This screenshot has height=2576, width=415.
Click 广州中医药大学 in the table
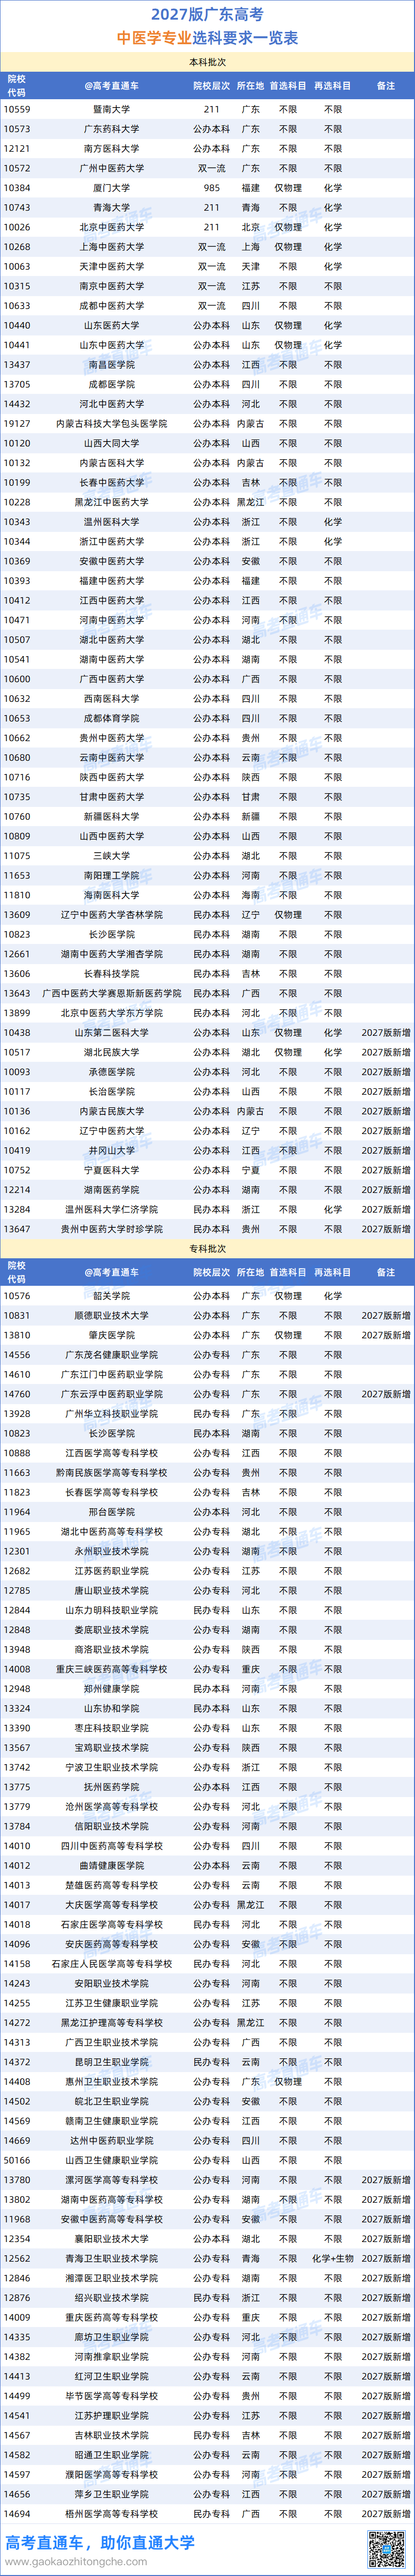tap(112, 168)
